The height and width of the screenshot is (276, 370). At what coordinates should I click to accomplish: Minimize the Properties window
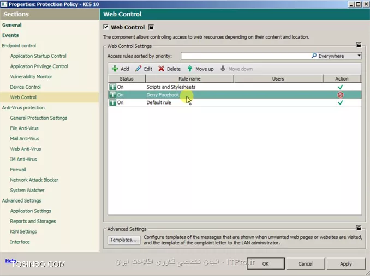click(351, 4)
